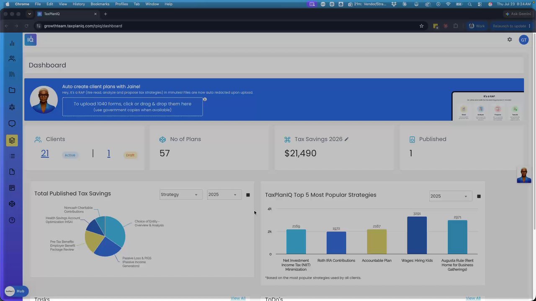Click the TaxPlanIQ logo icon

(31, 40)
